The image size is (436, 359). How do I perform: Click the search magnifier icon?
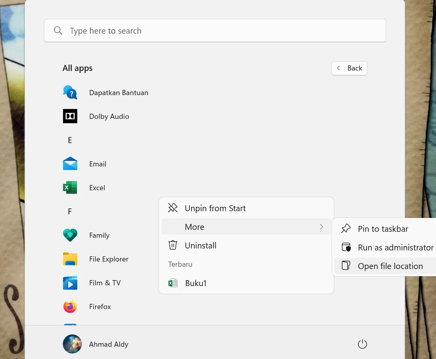[58, 31]
